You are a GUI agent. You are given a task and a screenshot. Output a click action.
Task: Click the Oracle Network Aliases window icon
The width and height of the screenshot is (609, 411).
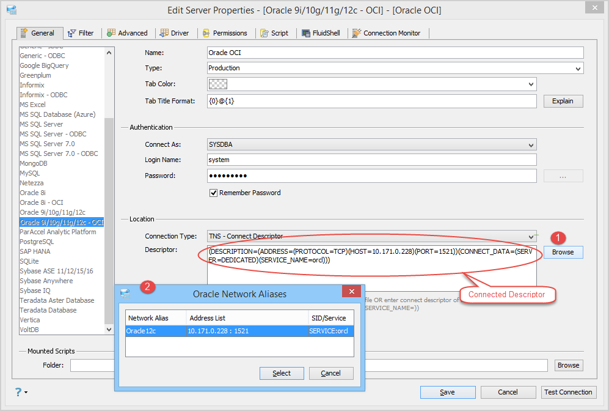tap(125, 294)
